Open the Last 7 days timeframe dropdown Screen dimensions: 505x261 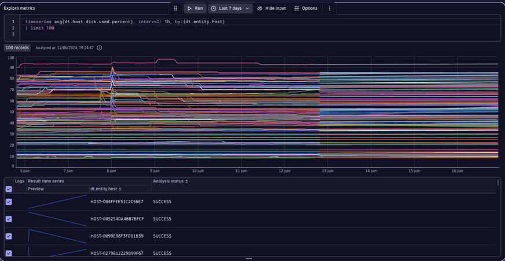click(230, 9)
